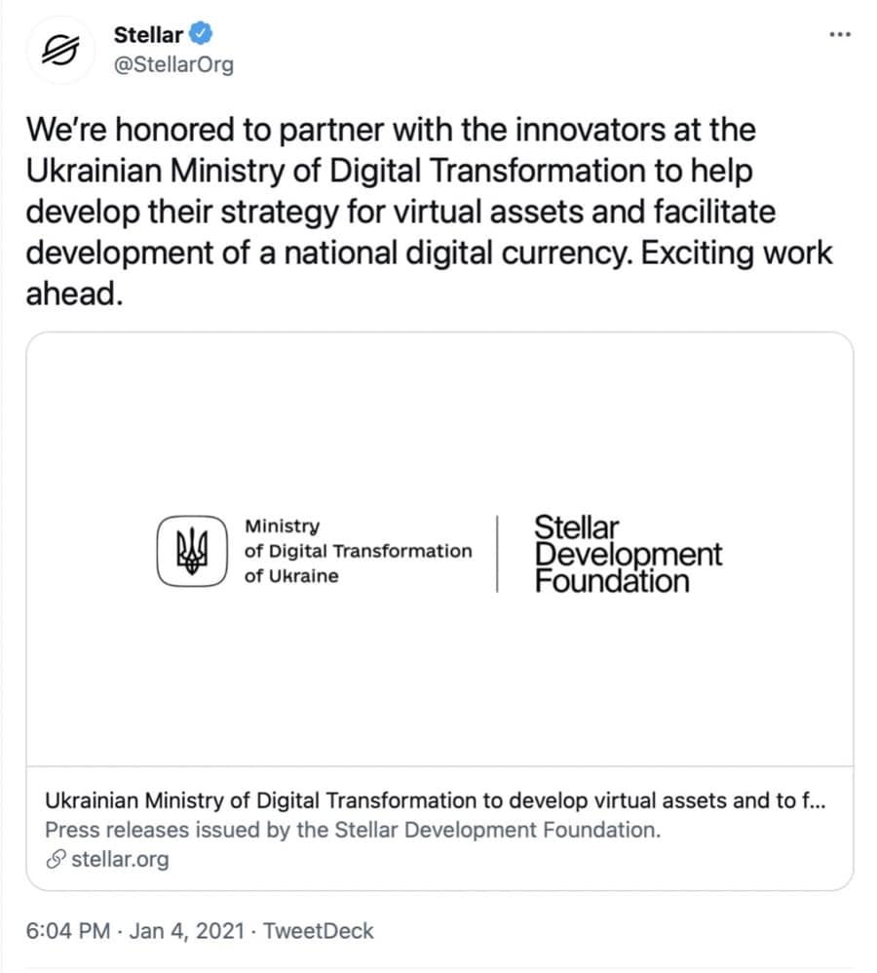Open the tweet's three-dot more menu
The image size is (877, 973).
click(x=839, y=34)
